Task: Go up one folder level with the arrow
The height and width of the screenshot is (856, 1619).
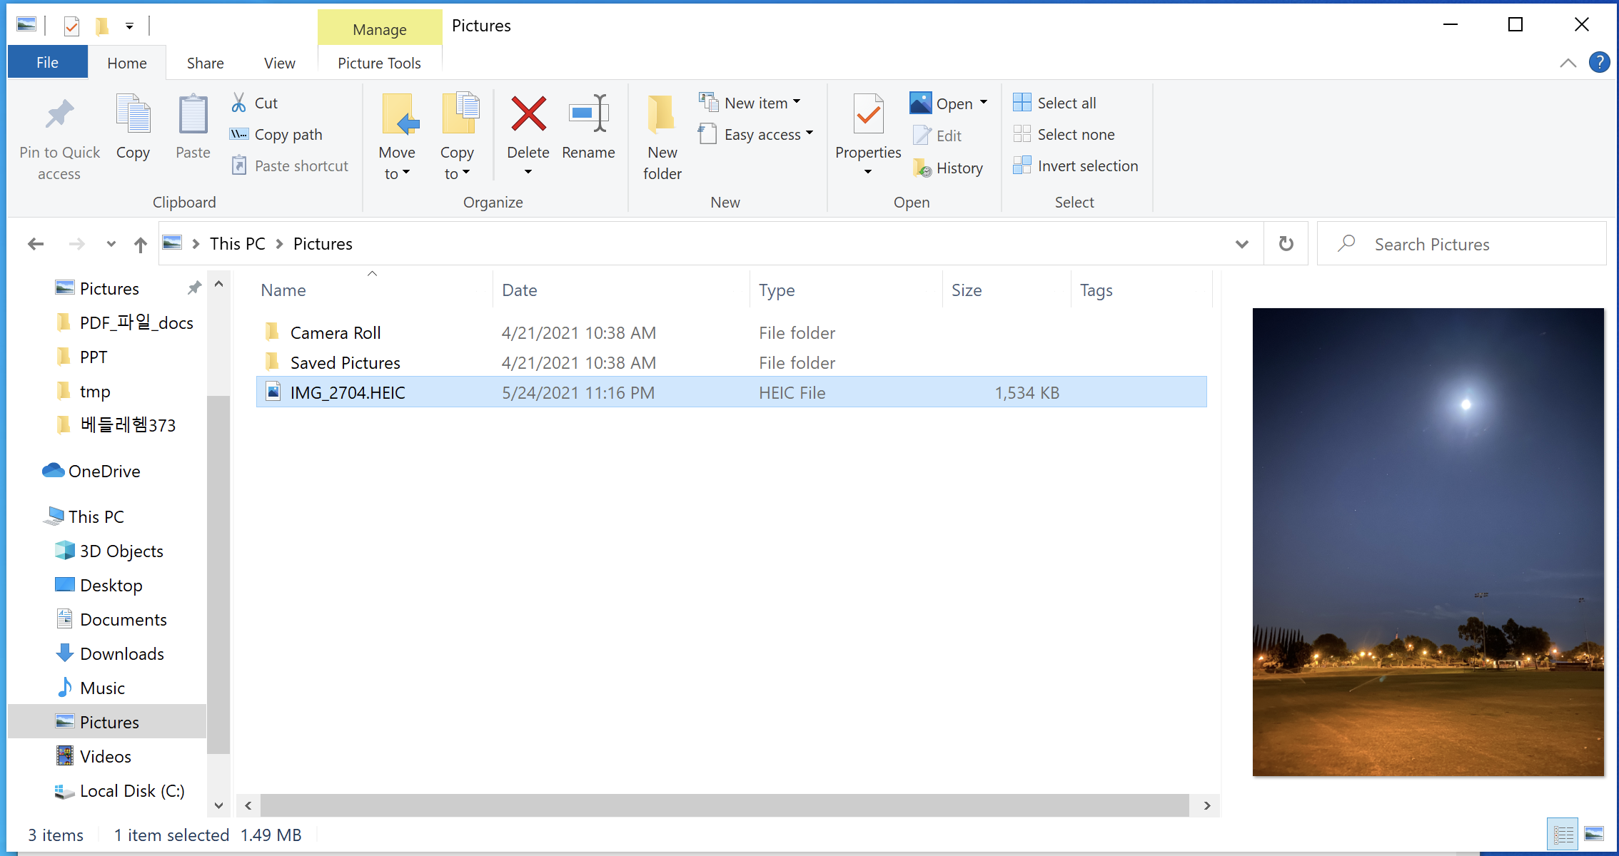Action: pos(141,245)
